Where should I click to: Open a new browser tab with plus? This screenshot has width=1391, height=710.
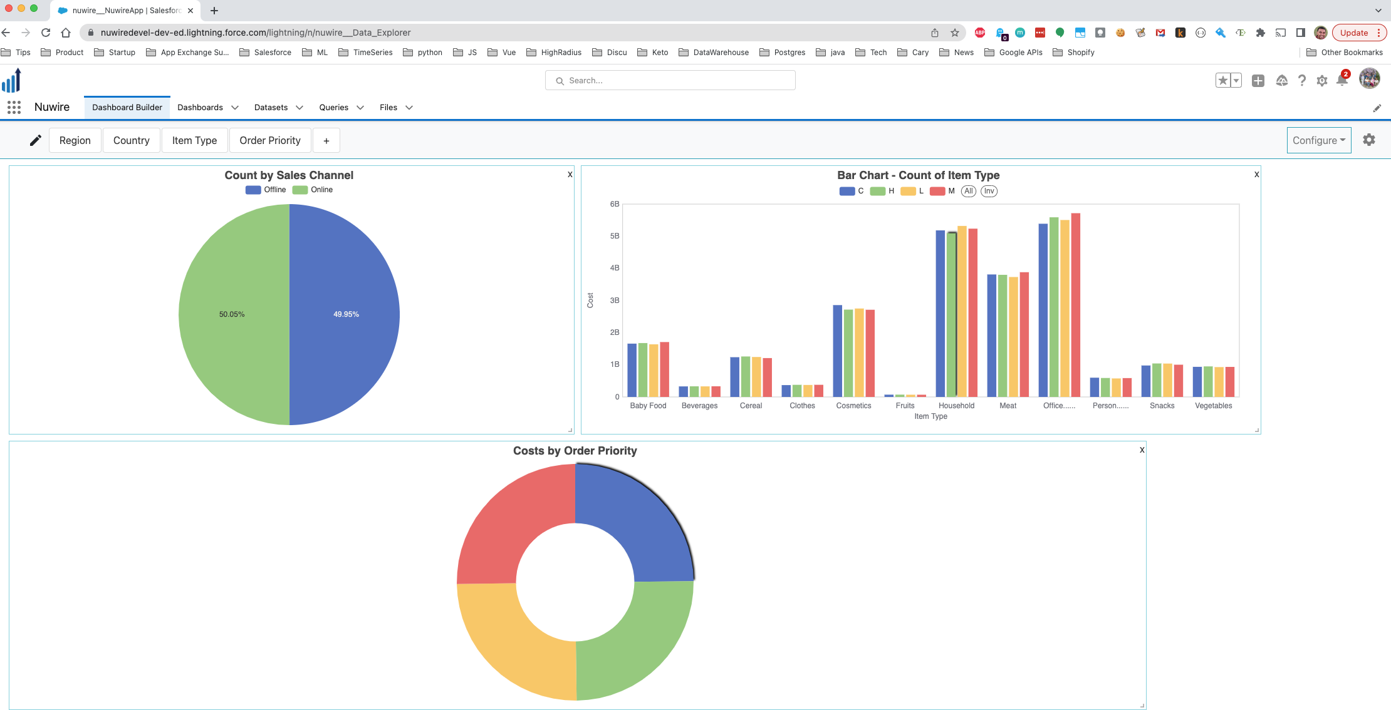214,11
